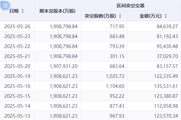Image resolution: width=181 pixels, height=120 pixels.
Task: Select date cell 2025-05-21
Action: [x=17, y=56]
